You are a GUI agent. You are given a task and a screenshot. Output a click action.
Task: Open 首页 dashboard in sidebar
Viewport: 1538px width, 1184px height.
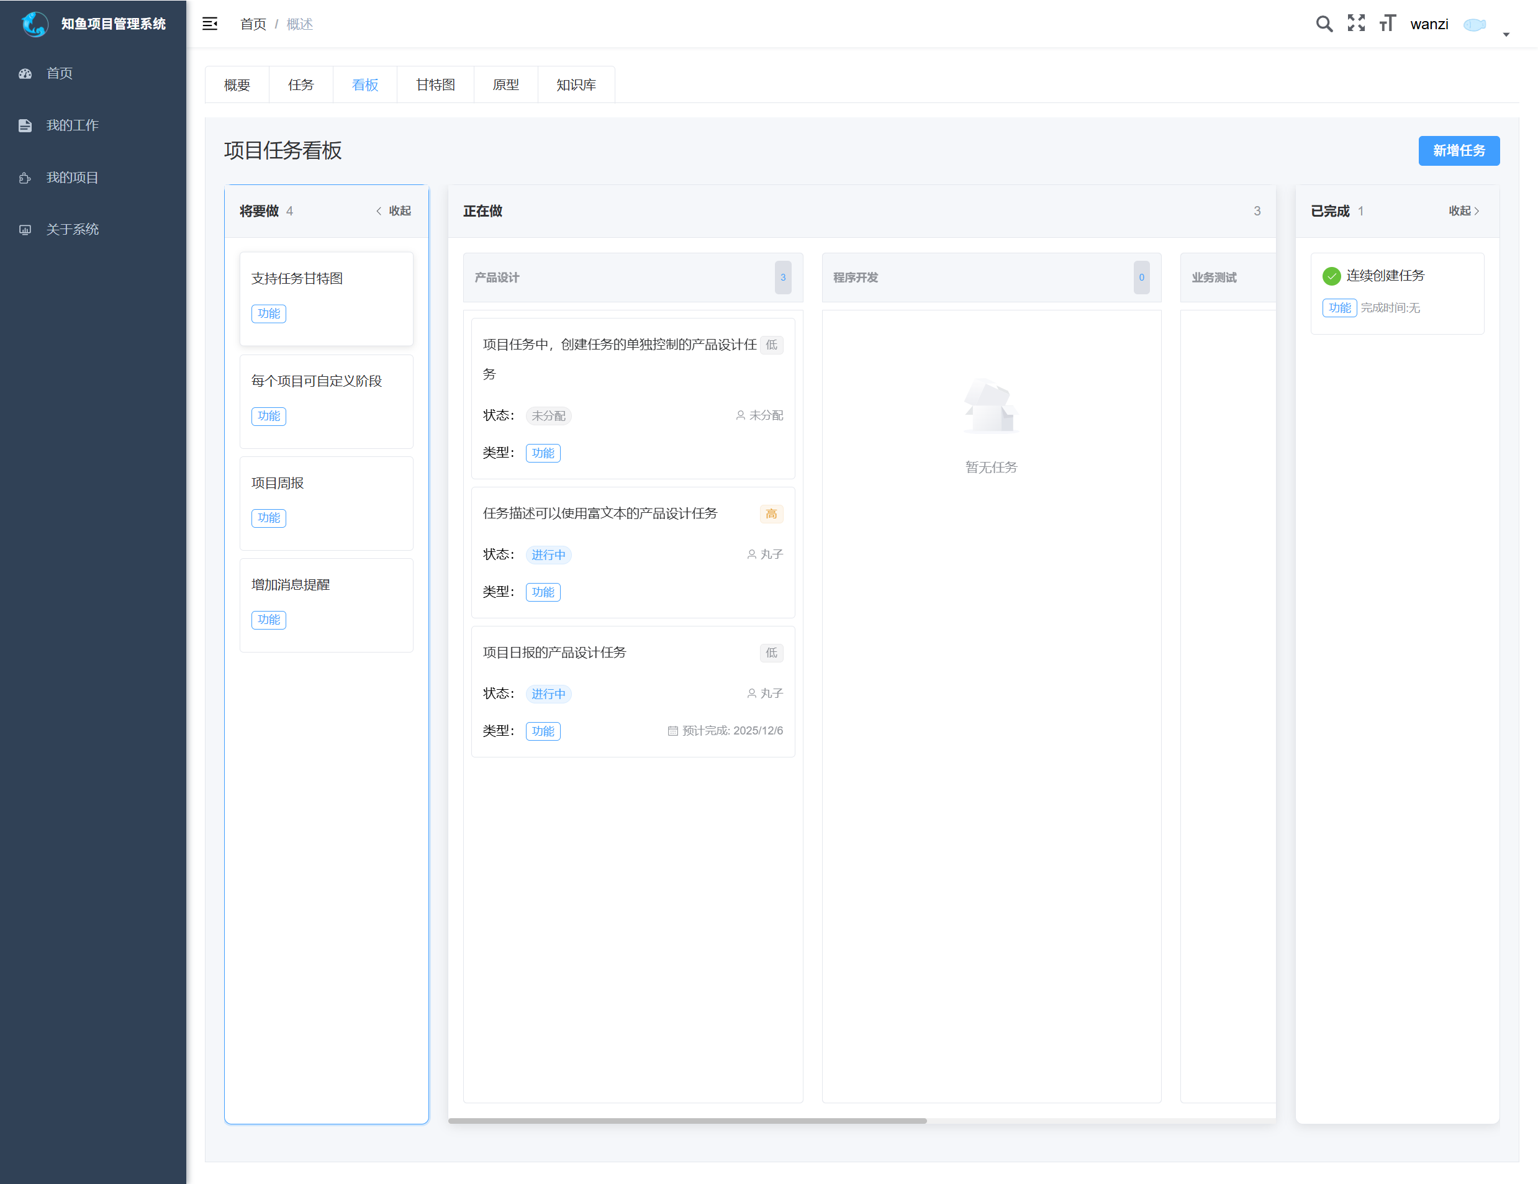[60, 73]
